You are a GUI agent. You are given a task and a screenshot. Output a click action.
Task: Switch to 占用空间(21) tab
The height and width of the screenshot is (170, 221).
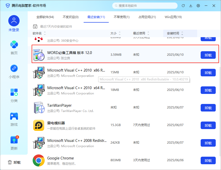pos(147,17)
